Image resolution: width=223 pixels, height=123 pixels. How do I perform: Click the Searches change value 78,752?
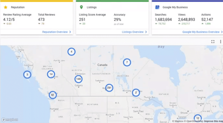pos(162,24)
